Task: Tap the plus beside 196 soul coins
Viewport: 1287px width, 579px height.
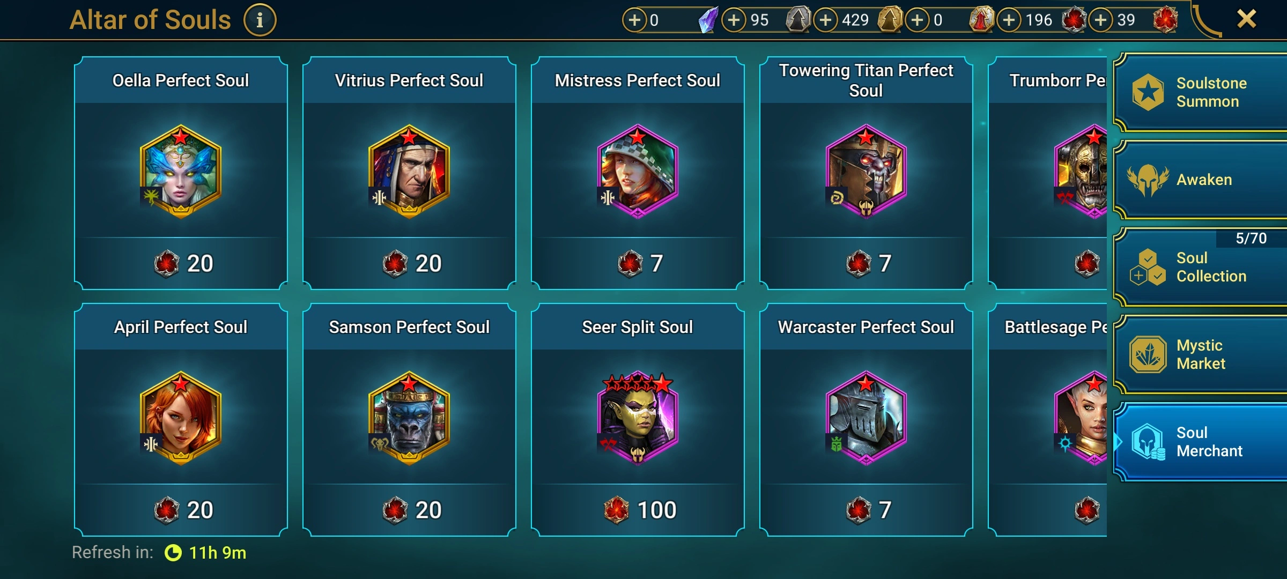Action: (x=1009, y=20)
